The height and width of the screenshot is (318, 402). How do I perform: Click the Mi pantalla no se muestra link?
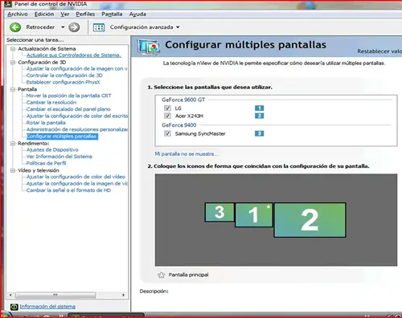click(x=187, y=154)
